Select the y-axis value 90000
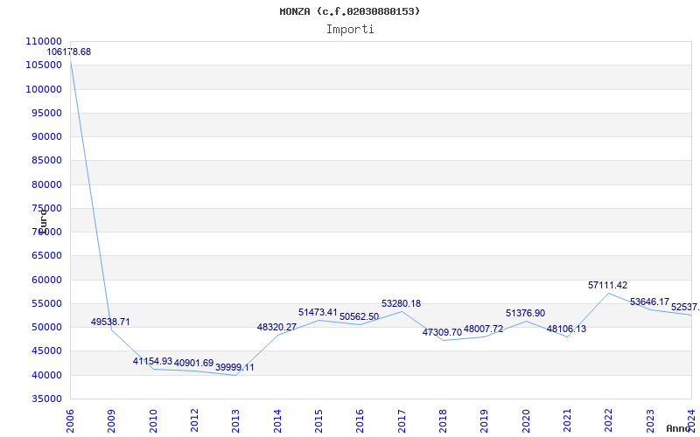The image size is (700, 437). [x=46, y=137]
